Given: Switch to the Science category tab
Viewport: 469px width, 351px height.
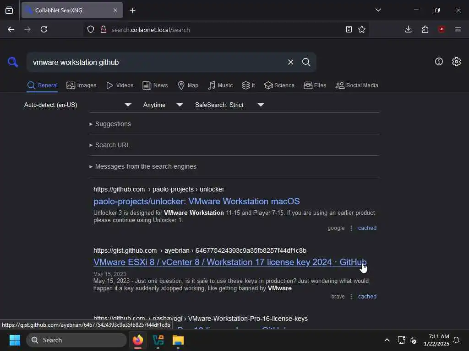Looking at the screenshot, I should point(279,85).
